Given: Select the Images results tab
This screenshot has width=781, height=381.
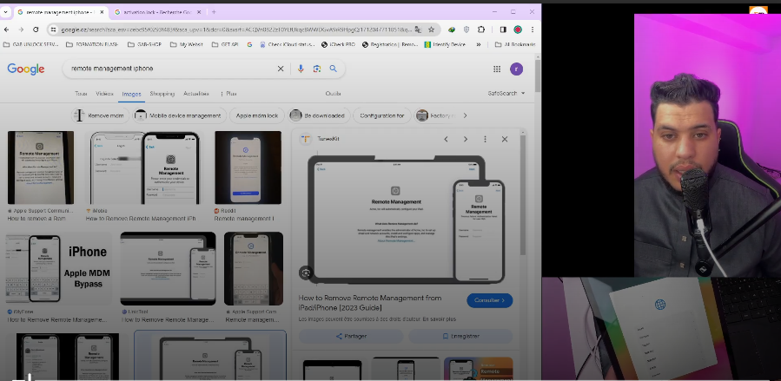Looking at the screenshot, I should point(131,94).
